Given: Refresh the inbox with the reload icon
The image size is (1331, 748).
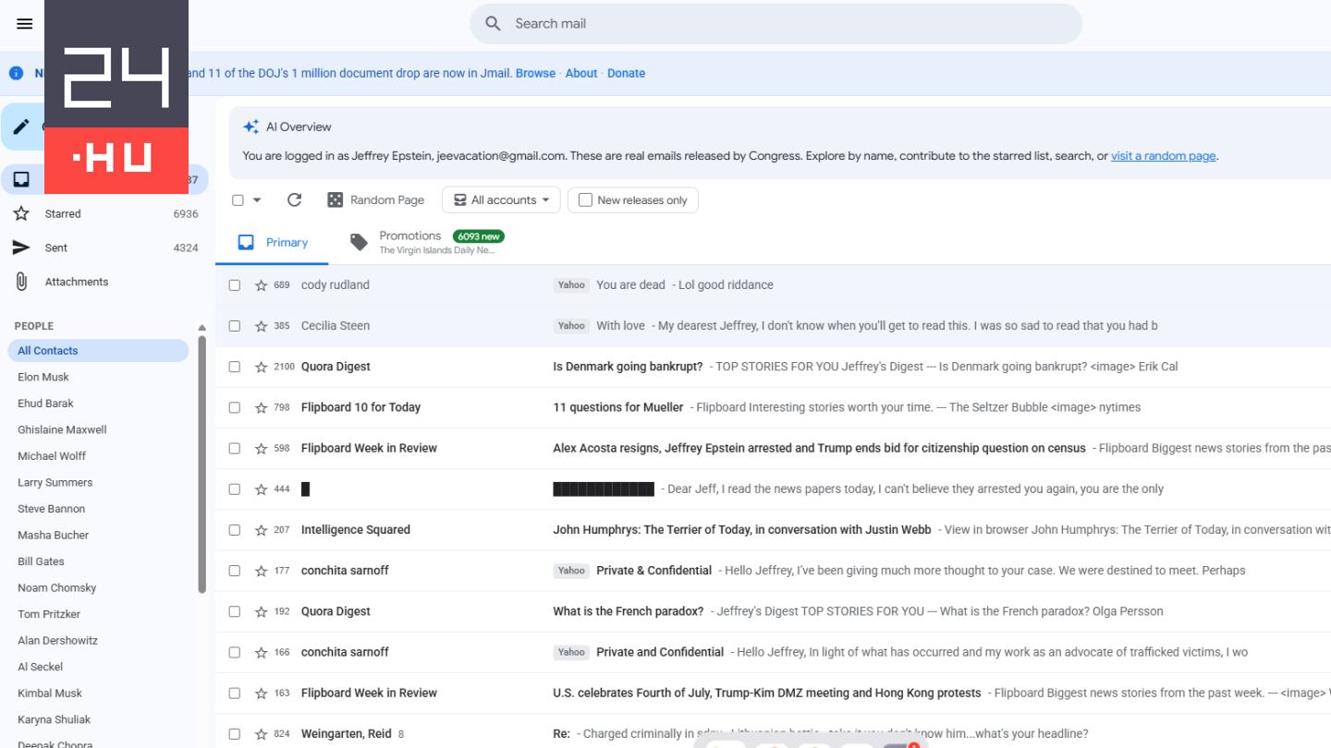Looking at the screenshot, I should (x=294, y=199).
